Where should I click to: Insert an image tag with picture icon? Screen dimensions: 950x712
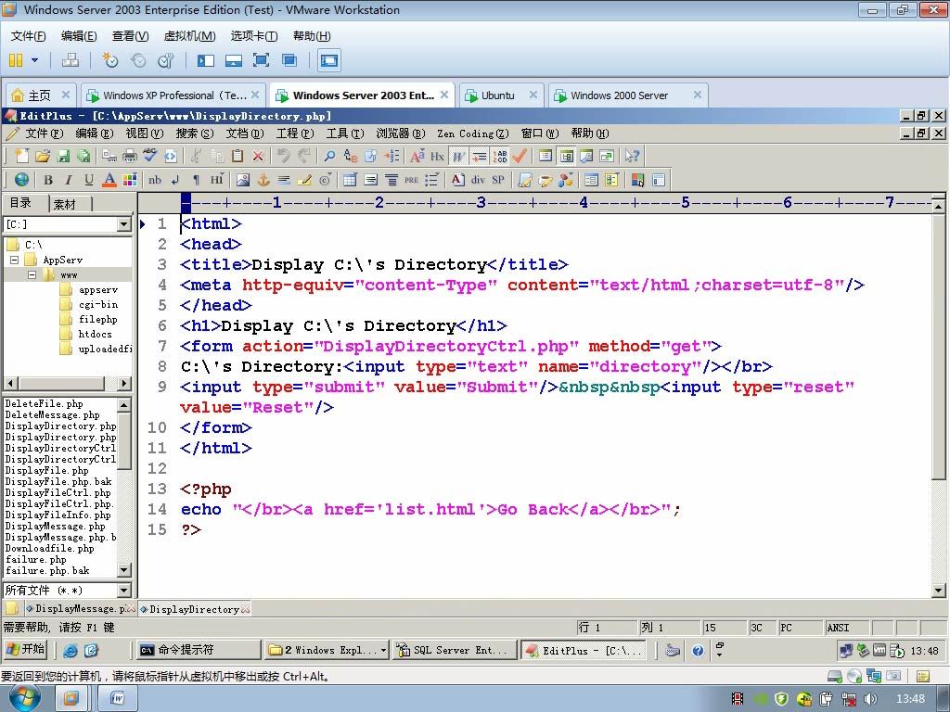[243, 179]
